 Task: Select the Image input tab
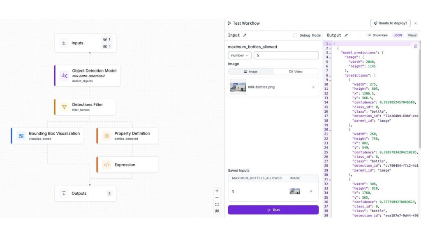coord(251,71)
